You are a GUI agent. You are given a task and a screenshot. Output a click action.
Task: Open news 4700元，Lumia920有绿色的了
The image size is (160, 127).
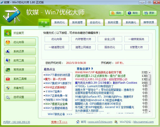94,86
